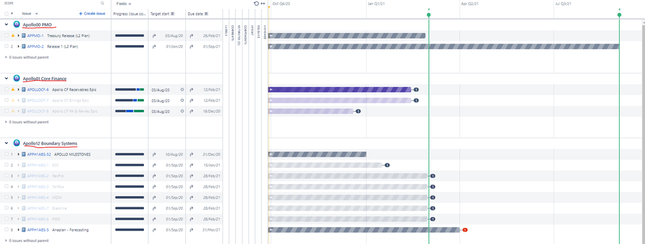Click the progress bar for APOLLOCF-8
This screenshot has height=244, width=645.
pyautogui.click(x=130, y=111)
